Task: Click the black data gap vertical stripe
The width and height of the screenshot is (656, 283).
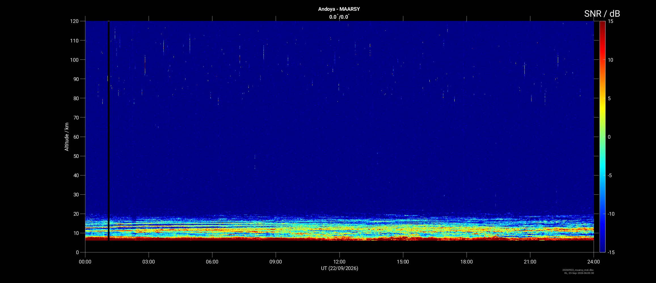Action: 108,131
